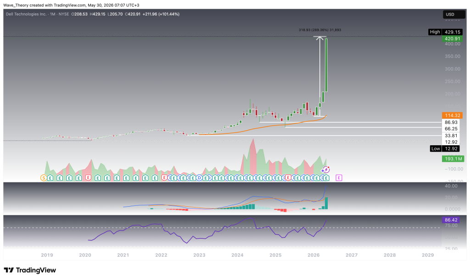
Task: Click the tall green May 2026 candle
Action: pyautogui.click(x=326, y=65)
